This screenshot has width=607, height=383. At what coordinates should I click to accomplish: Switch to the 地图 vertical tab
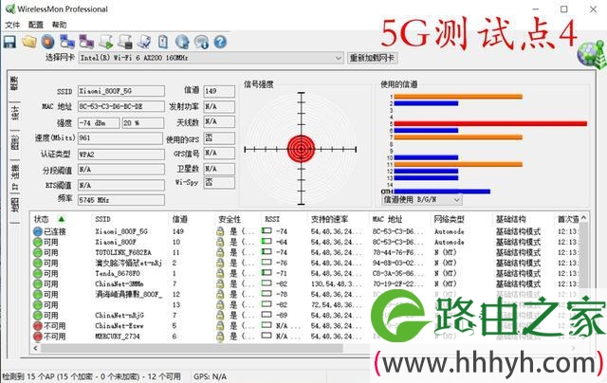[14, 205]
